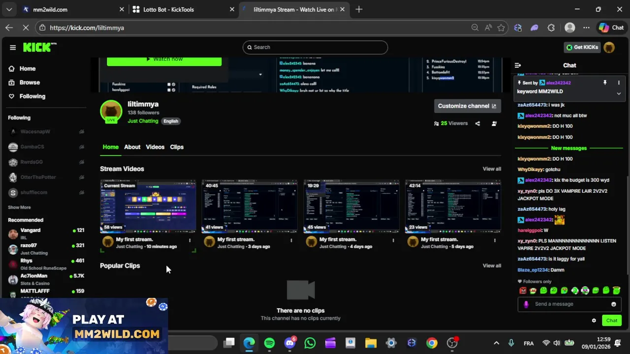630x354 pixels.
Task: Click the purple identity icon in chat input
Action: tap(526, 304)
